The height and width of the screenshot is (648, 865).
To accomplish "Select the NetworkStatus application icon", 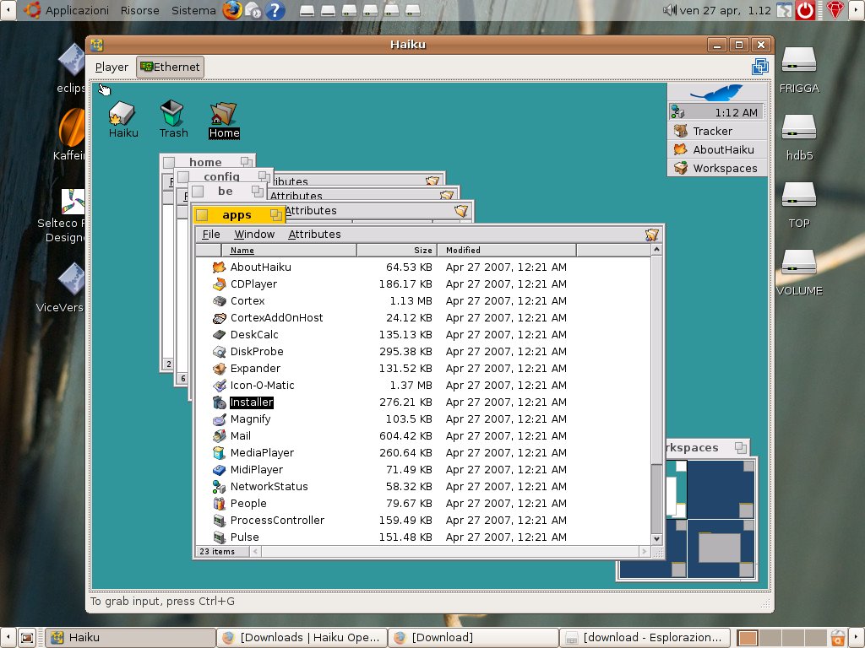I will coord(219,487).
